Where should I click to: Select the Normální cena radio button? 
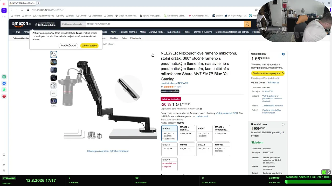coord(283,124)
